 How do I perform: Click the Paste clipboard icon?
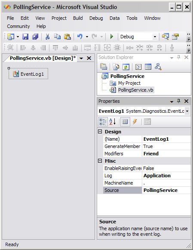pos(67,37)
